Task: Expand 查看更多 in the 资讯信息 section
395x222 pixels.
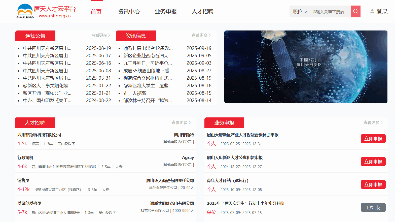Action: pos(201,36)
